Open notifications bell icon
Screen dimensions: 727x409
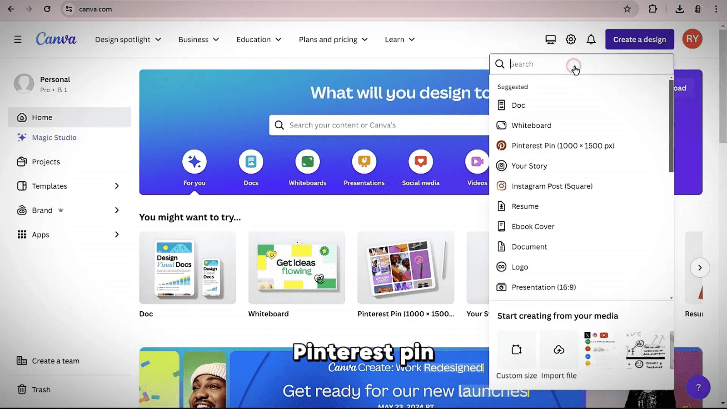[x=591, y=40]
